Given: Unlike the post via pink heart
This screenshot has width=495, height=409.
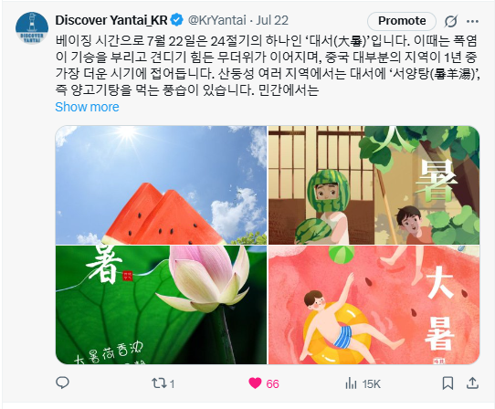Looking at the screenshot, I should coord(255,383).
